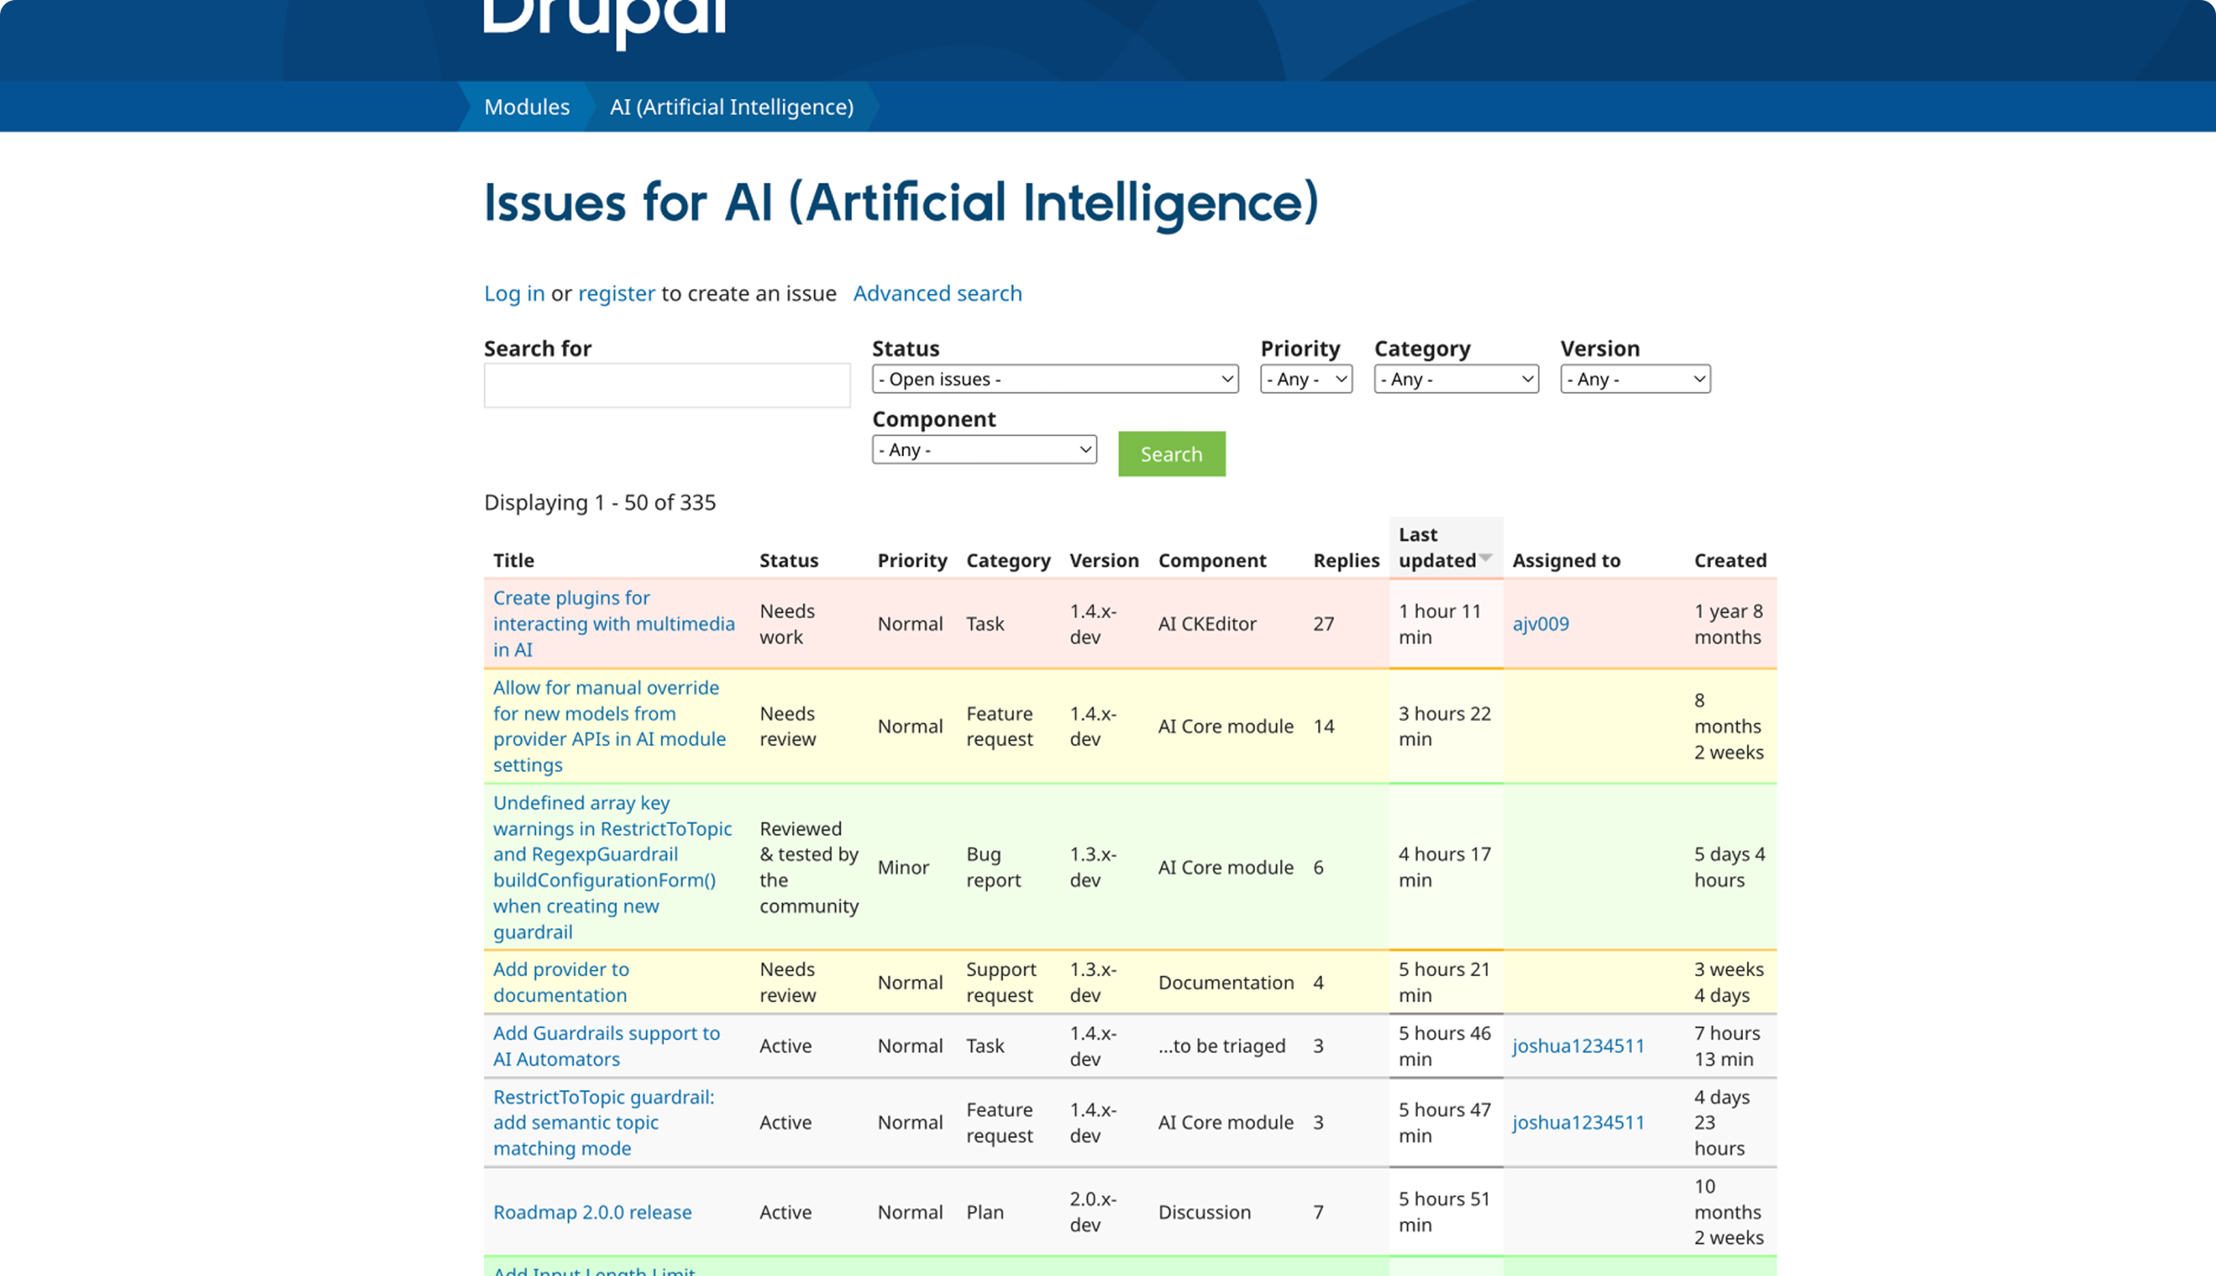Sort by Last updated column
Viewport: 2216px width, 1276px height.
pos(1437,547)
